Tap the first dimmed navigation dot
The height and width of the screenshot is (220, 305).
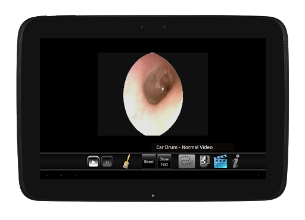click(47, 175)
